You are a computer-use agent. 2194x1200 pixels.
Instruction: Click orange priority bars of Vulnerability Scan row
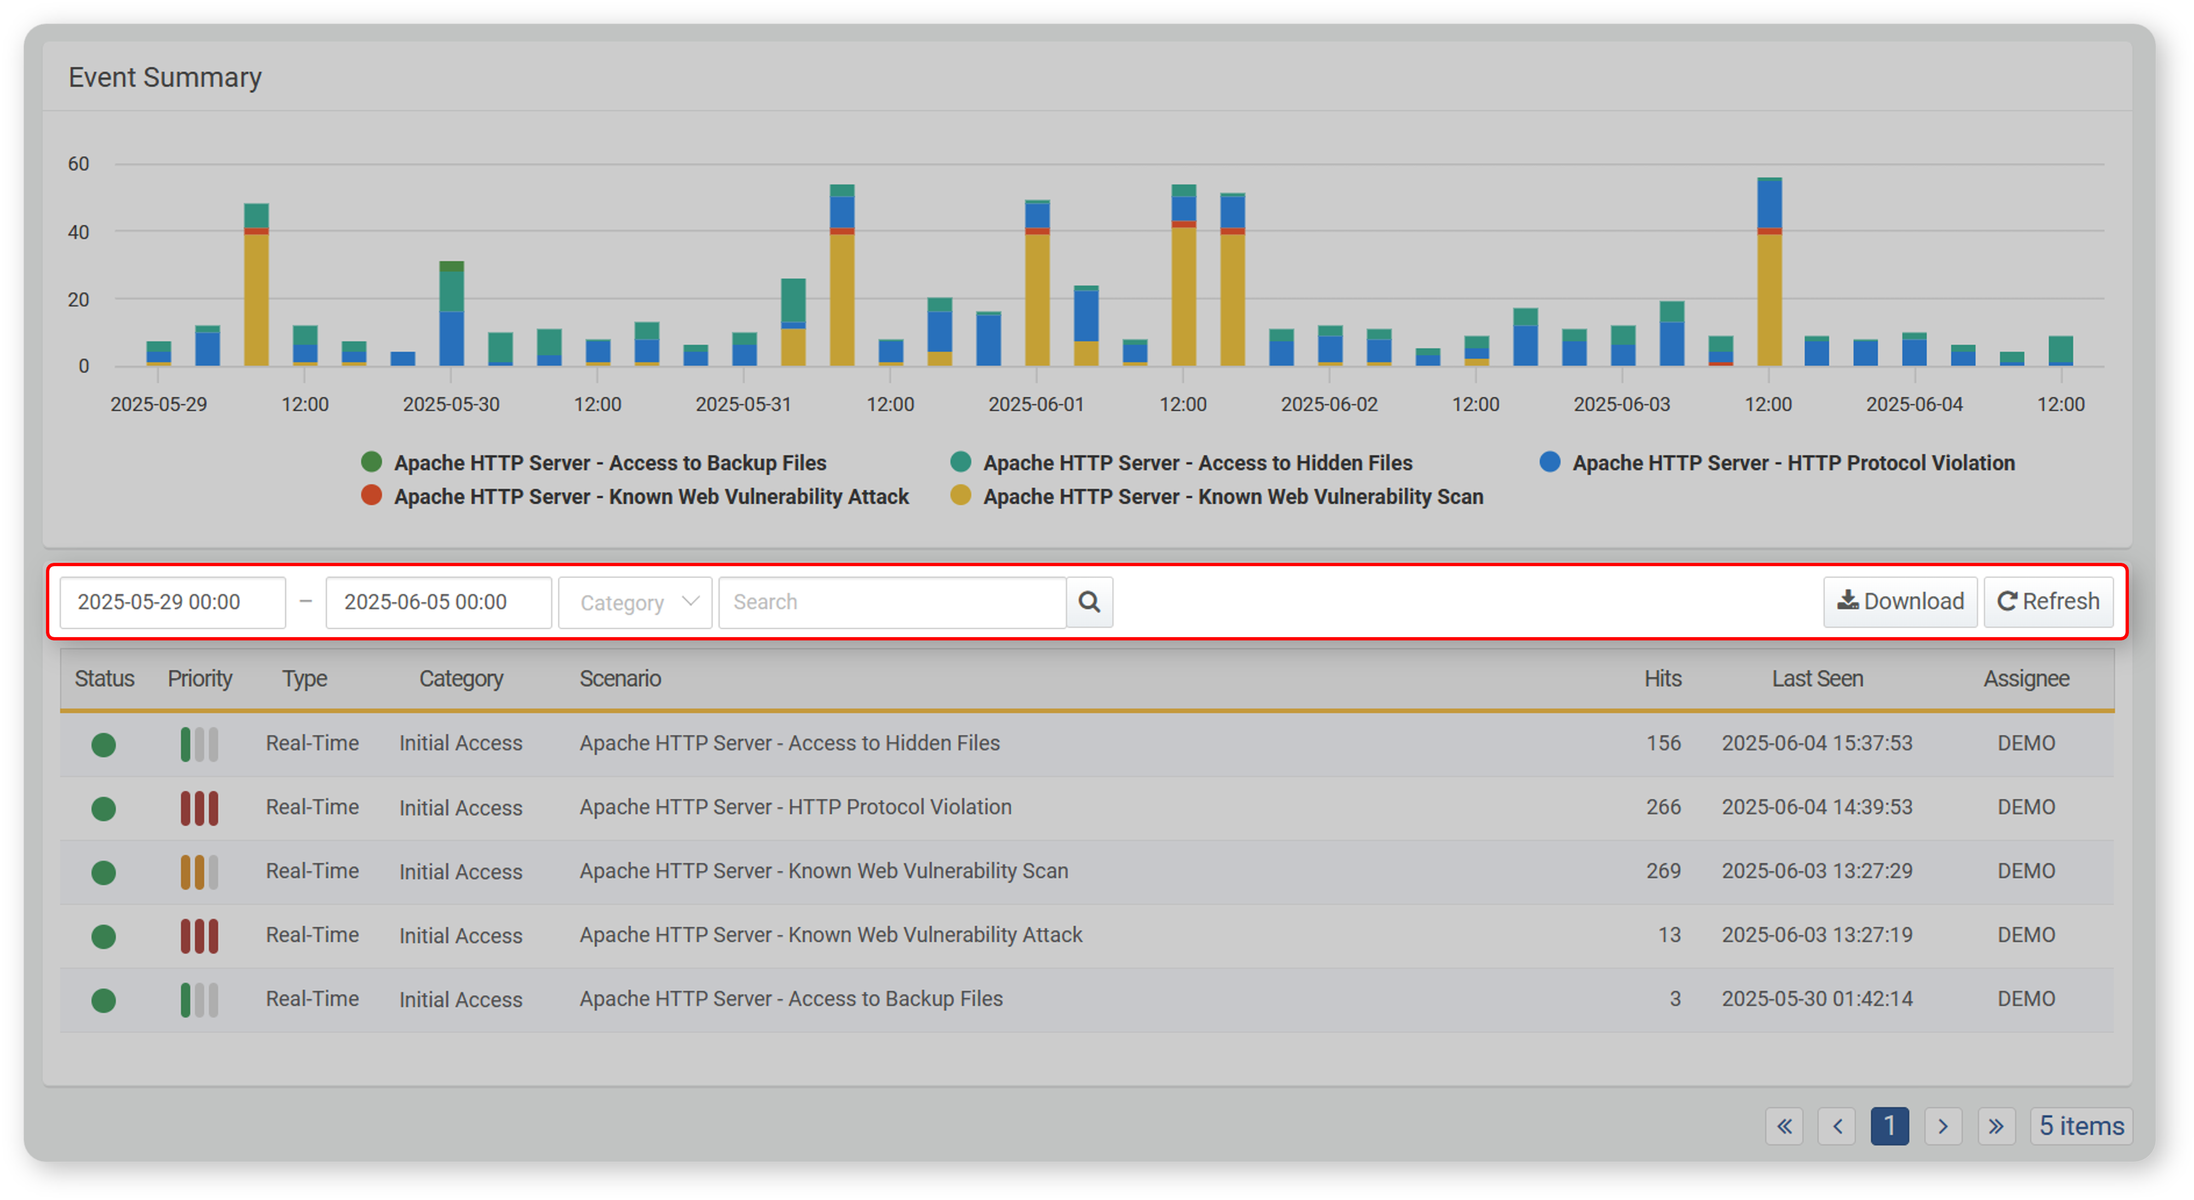(x=199, y=872)
